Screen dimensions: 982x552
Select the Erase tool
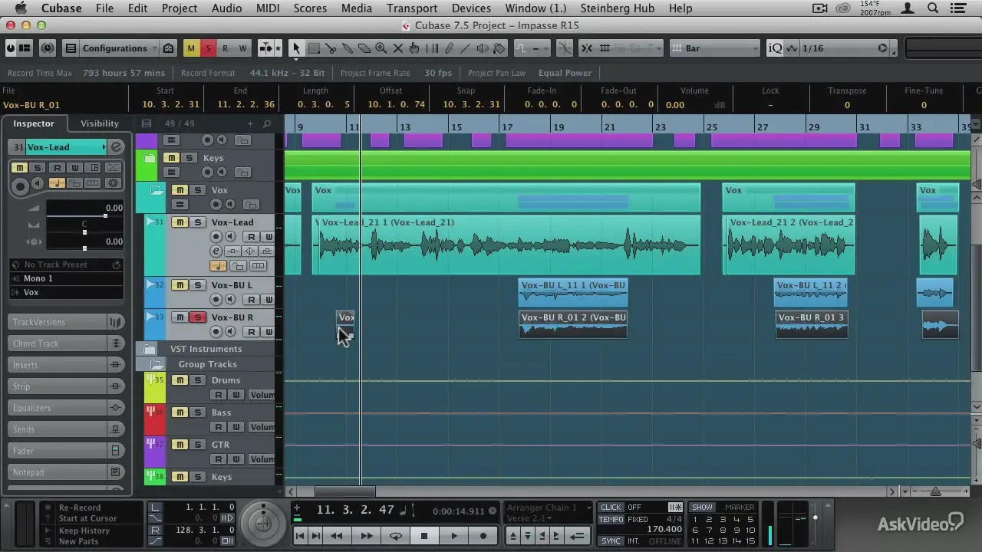tap(364, 48)
